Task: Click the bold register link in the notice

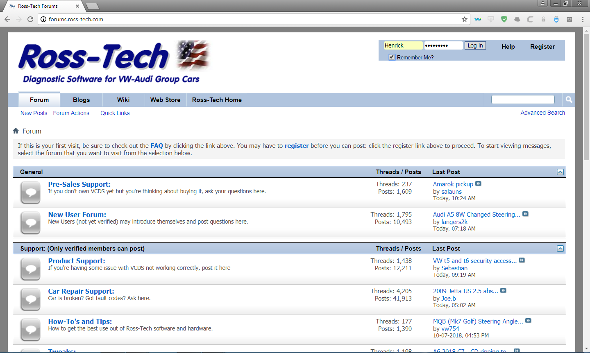Action: (x=297, y=146)
